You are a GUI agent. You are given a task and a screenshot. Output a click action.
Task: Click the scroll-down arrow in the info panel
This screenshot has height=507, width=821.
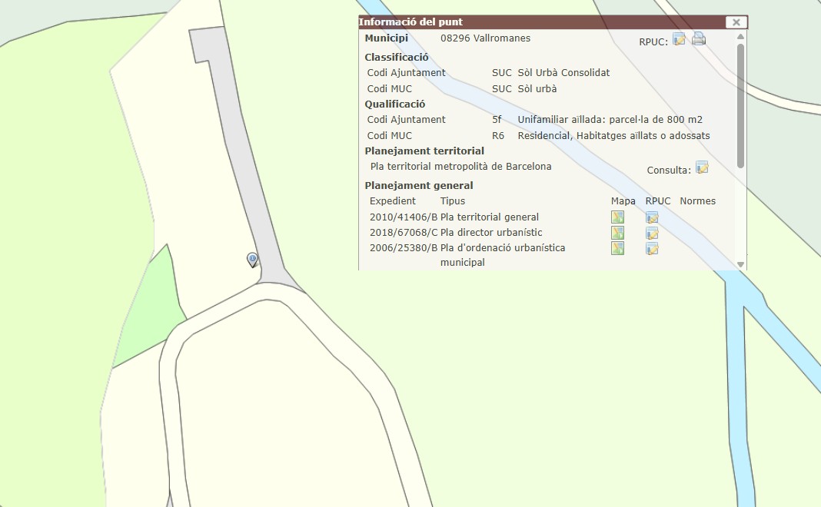(x=740, y=264)
